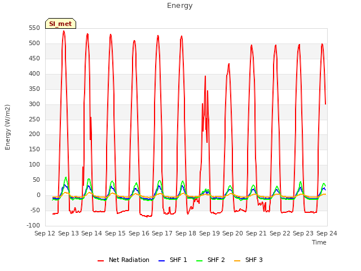Click the 550 y-axis tick label
The height and width of the screenshot is (271, 361).
(x=34, y=28)
